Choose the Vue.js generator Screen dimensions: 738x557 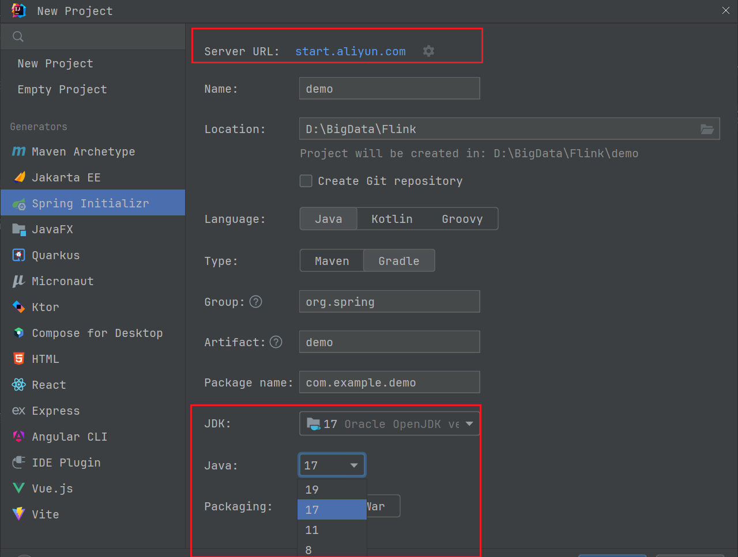click(93, 488)
